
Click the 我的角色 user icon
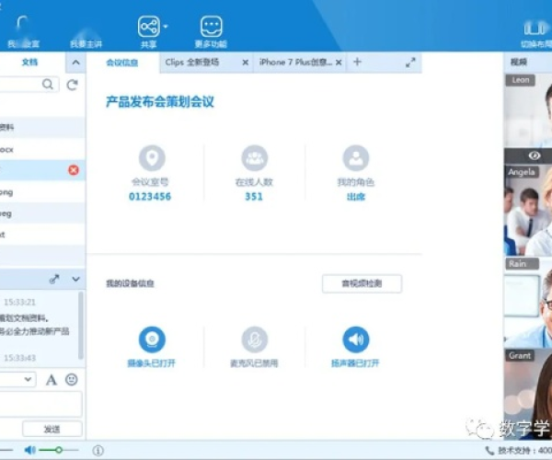356,158
